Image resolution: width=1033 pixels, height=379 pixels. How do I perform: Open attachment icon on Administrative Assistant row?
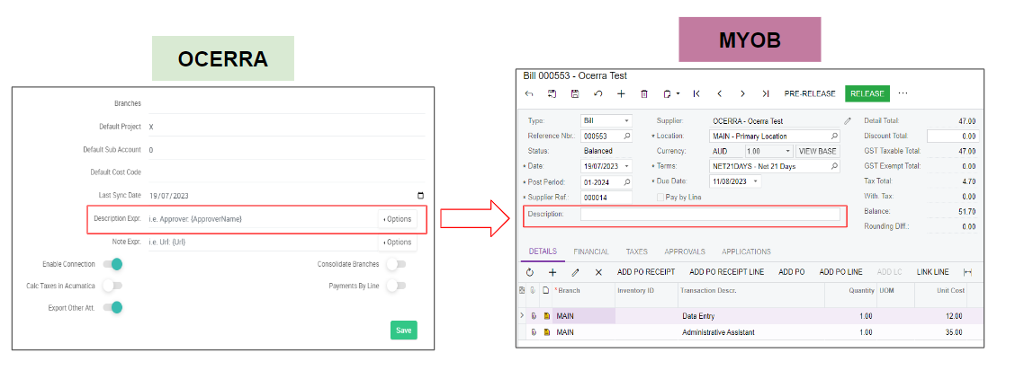(534, 332)
